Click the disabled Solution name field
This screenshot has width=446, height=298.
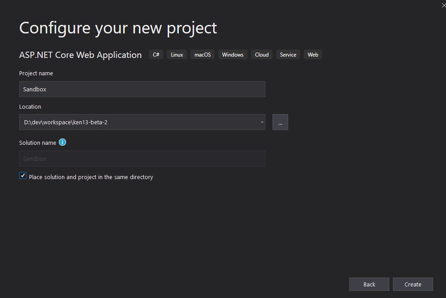coord(142,159)
